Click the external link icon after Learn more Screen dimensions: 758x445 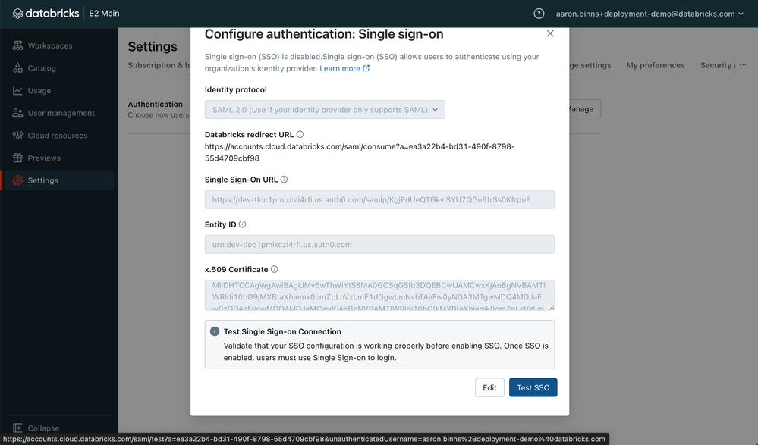coord(366,68)
